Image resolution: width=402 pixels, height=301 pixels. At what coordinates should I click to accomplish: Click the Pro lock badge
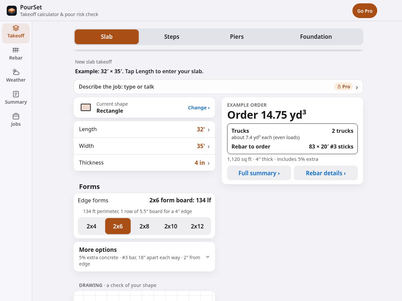click(x=343, y=87)
